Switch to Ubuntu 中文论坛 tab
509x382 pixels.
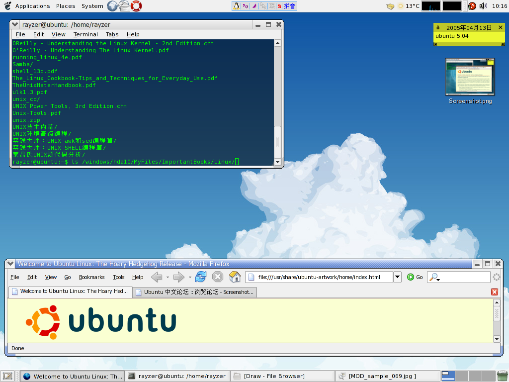point(194,292)
